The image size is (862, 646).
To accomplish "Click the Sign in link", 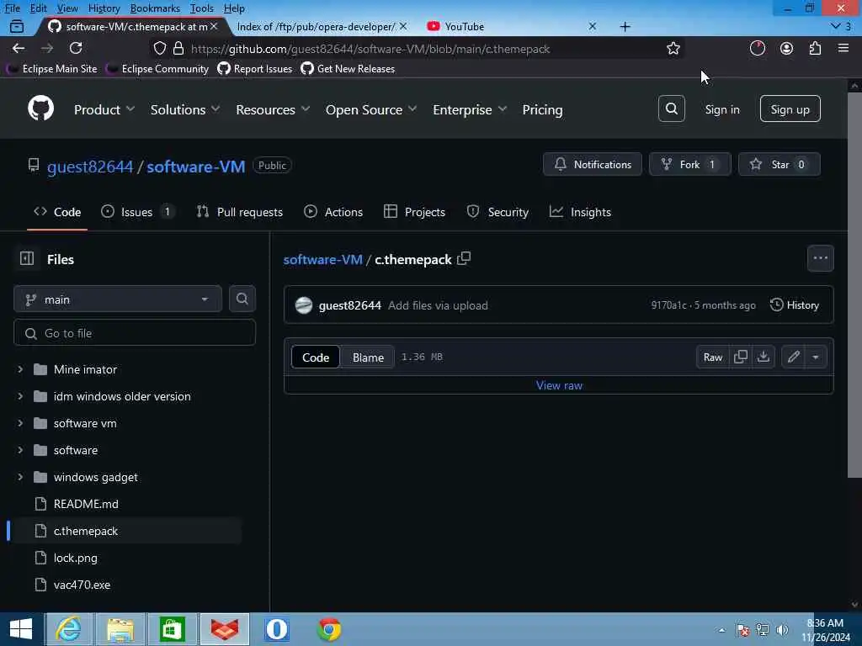I will pos(721,109).
